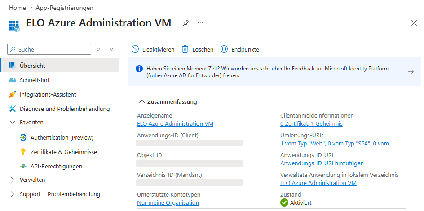
Task: Click the 'Clientanmeldeinformationen' label
Action: pyautogui.click(x=317, y=116)
